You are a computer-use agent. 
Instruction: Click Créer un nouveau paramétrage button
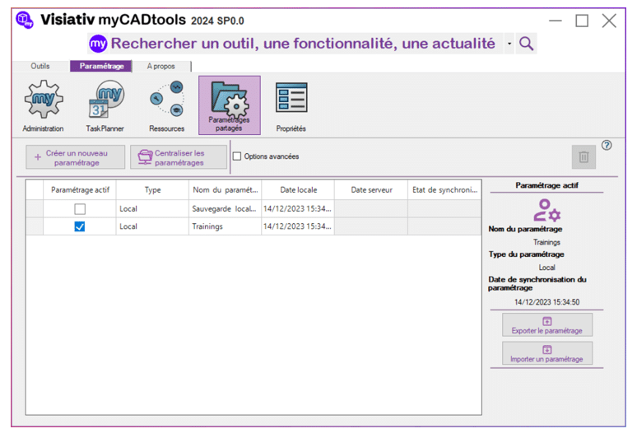[x=76, y=157]
